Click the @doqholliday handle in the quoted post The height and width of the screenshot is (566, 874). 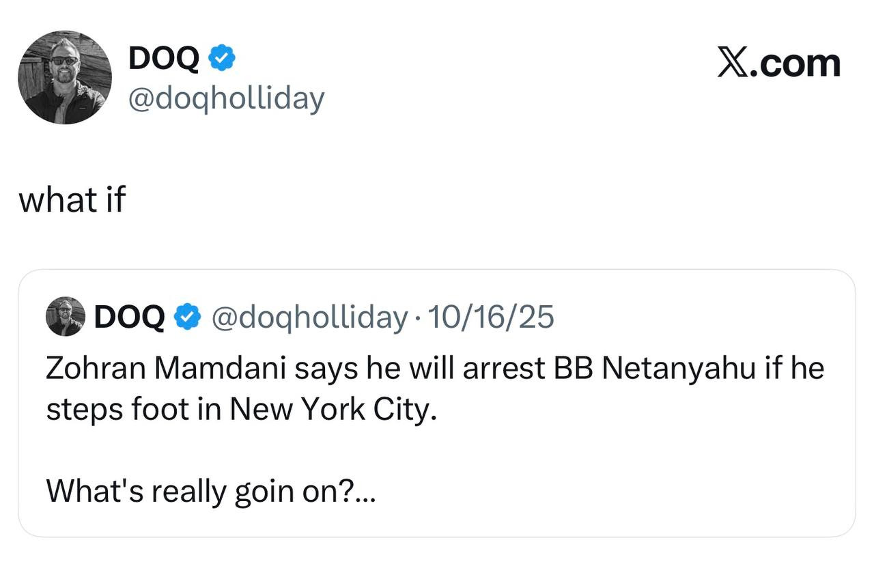(x=309, y=317)
